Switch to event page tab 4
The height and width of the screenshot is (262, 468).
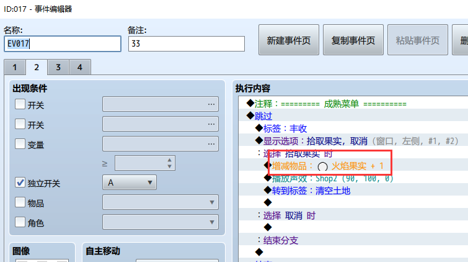(x=80, y=67)
